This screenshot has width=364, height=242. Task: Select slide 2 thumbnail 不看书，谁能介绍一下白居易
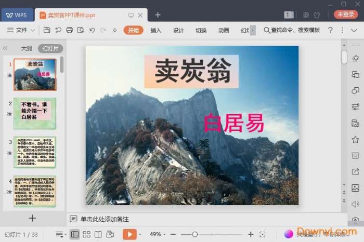35,113
